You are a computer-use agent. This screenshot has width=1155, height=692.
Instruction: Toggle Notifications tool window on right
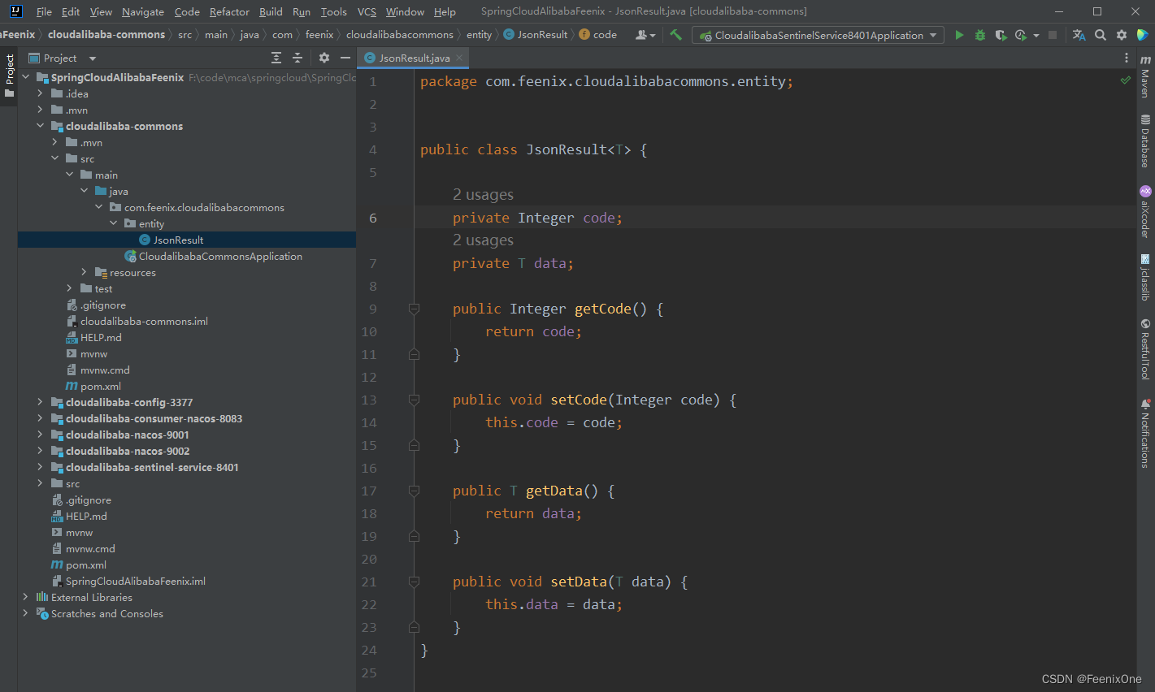pos(1145,433)
